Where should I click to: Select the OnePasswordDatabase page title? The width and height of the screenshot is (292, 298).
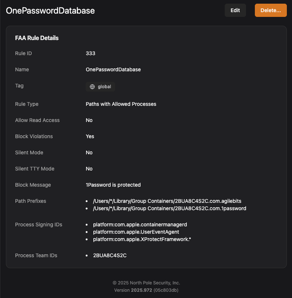coord(50,11)
